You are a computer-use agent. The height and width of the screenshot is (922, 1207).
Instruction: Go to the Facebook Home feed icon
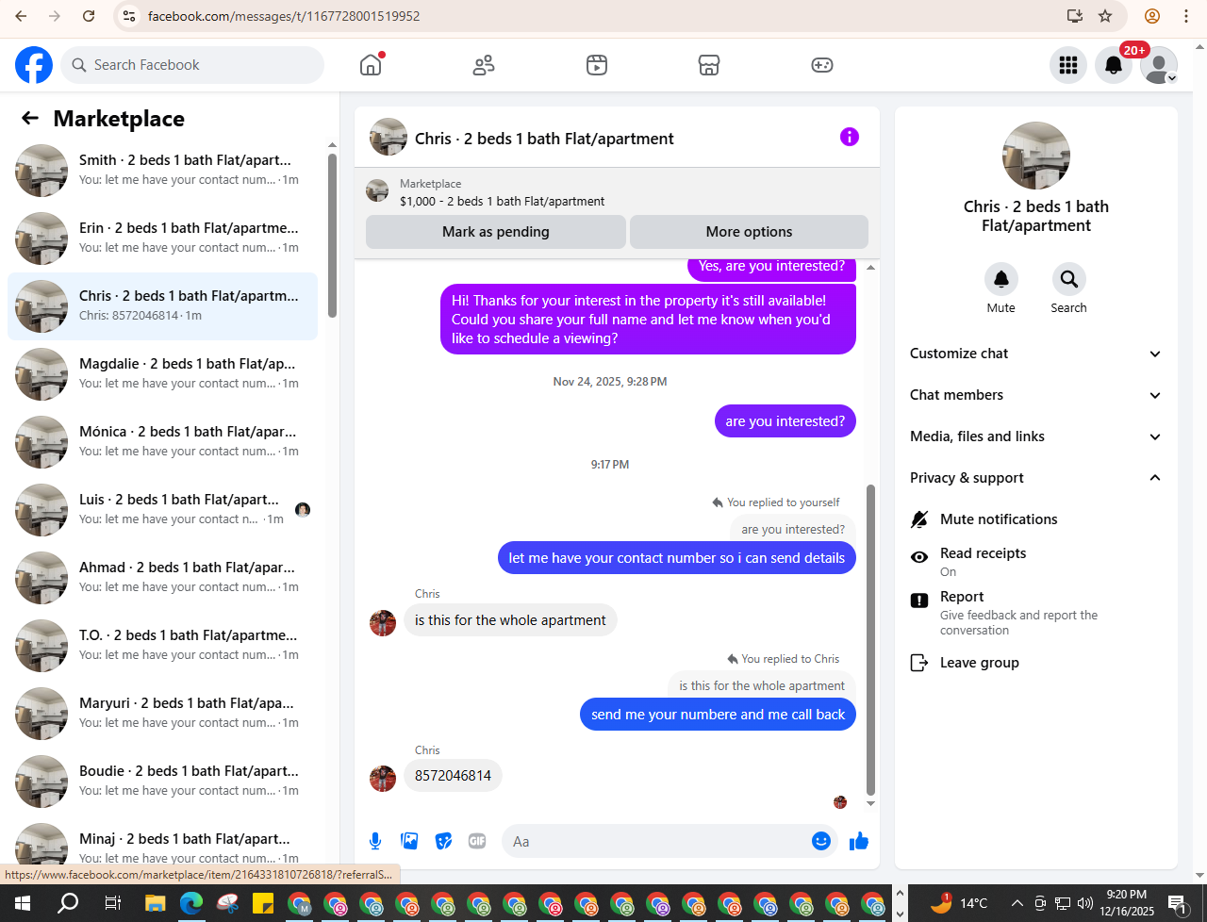(x=371, y=65)
